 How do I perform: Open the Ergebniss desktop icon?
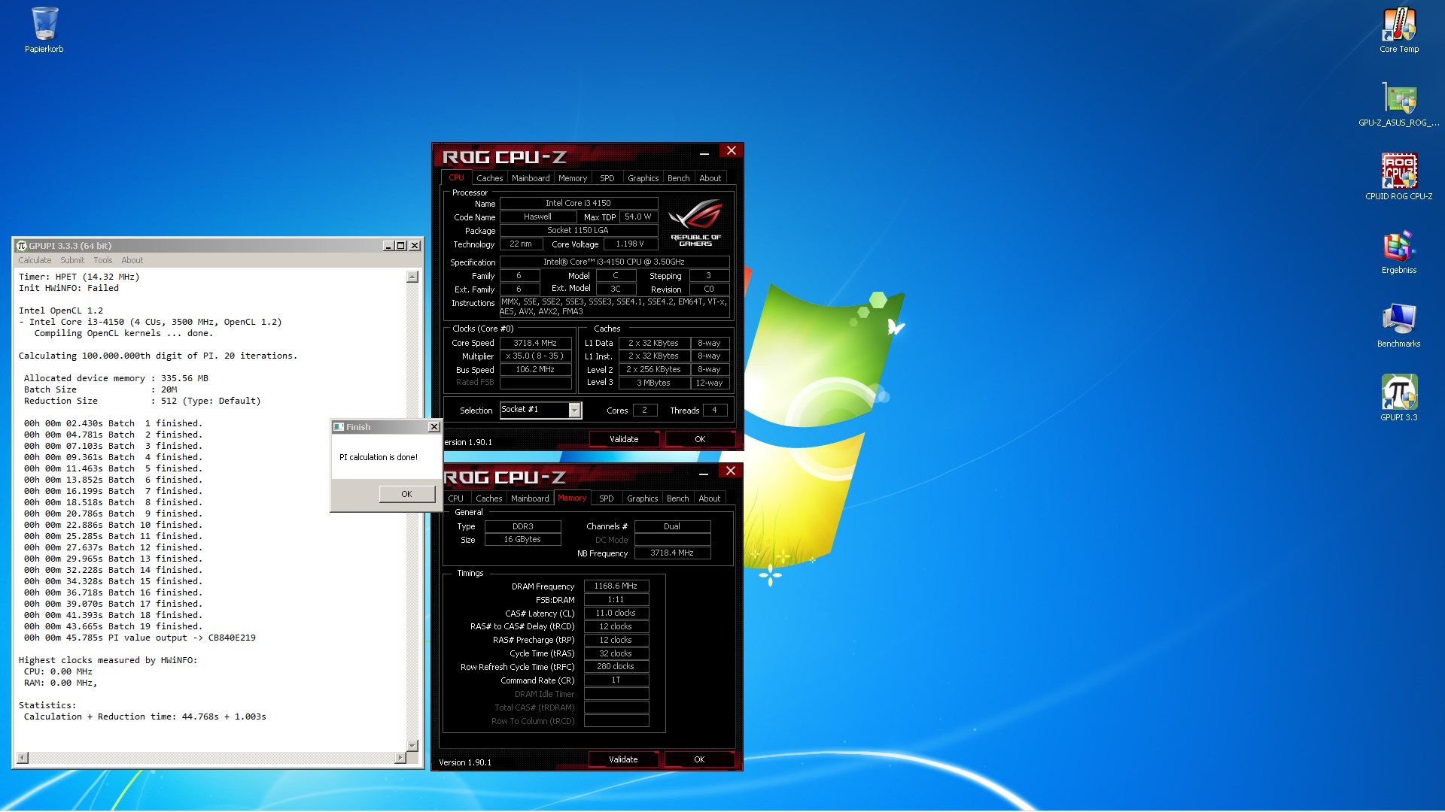click(1399, 251)
